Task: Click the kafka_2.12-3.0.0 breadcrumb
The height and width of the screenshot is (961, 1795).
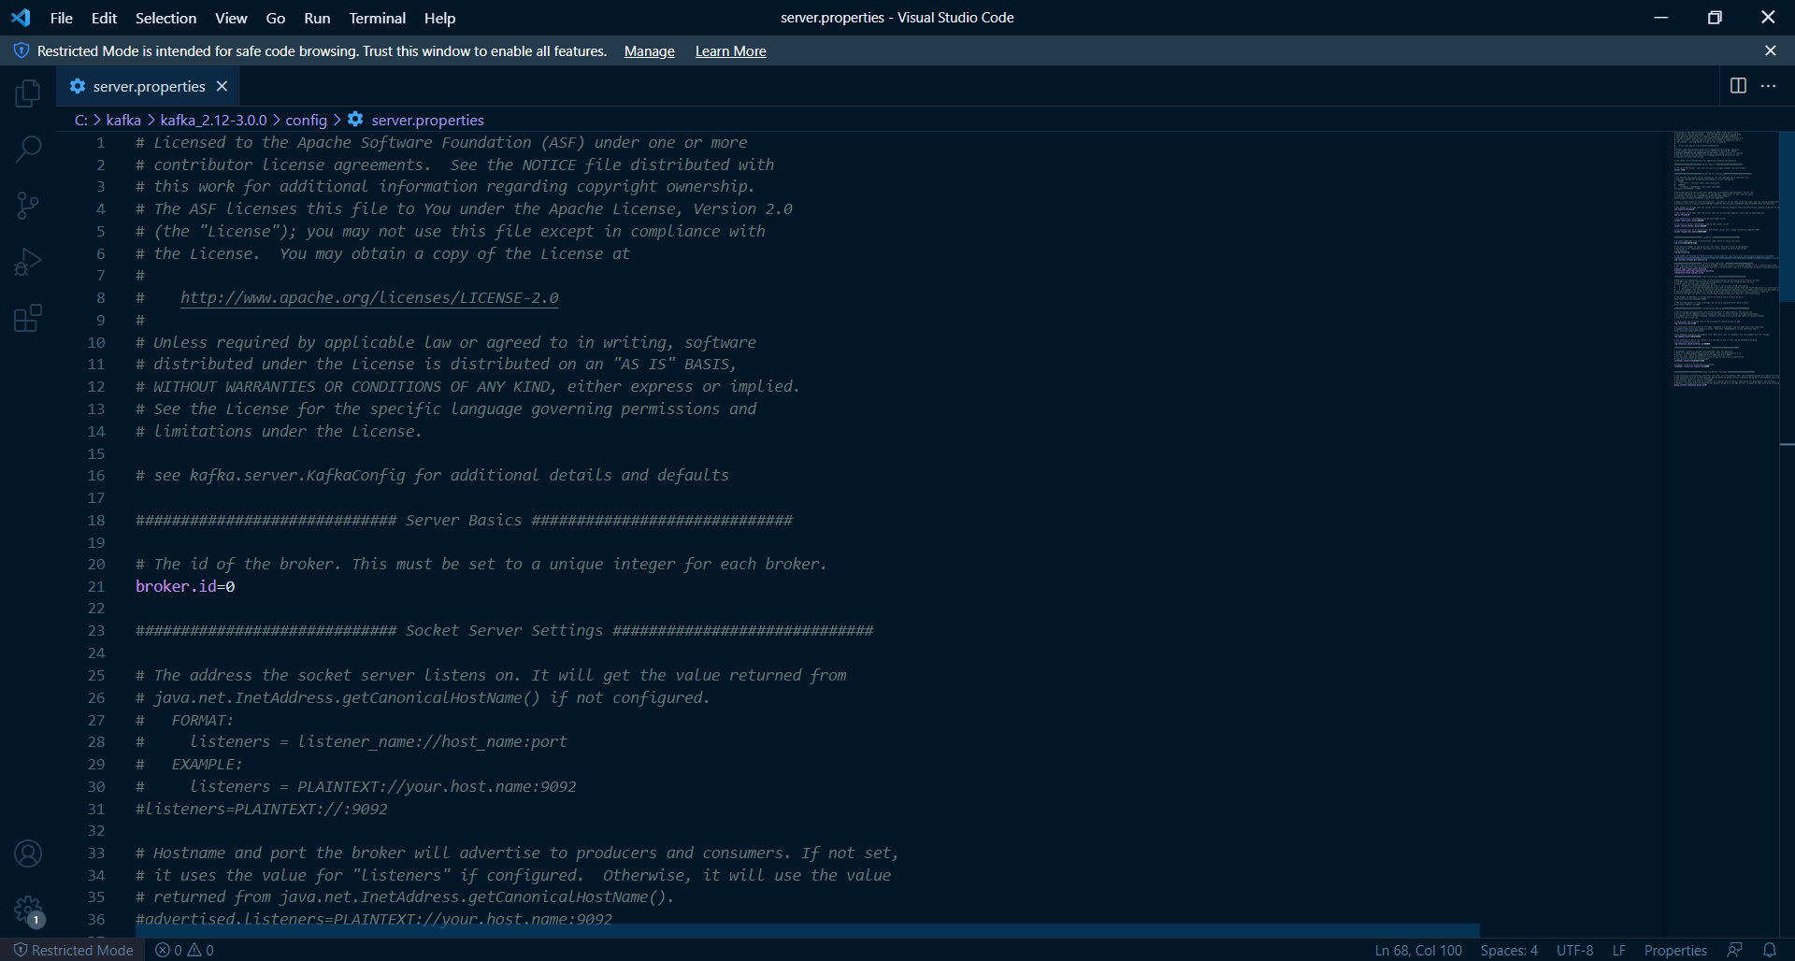Action: pos(213,120)
